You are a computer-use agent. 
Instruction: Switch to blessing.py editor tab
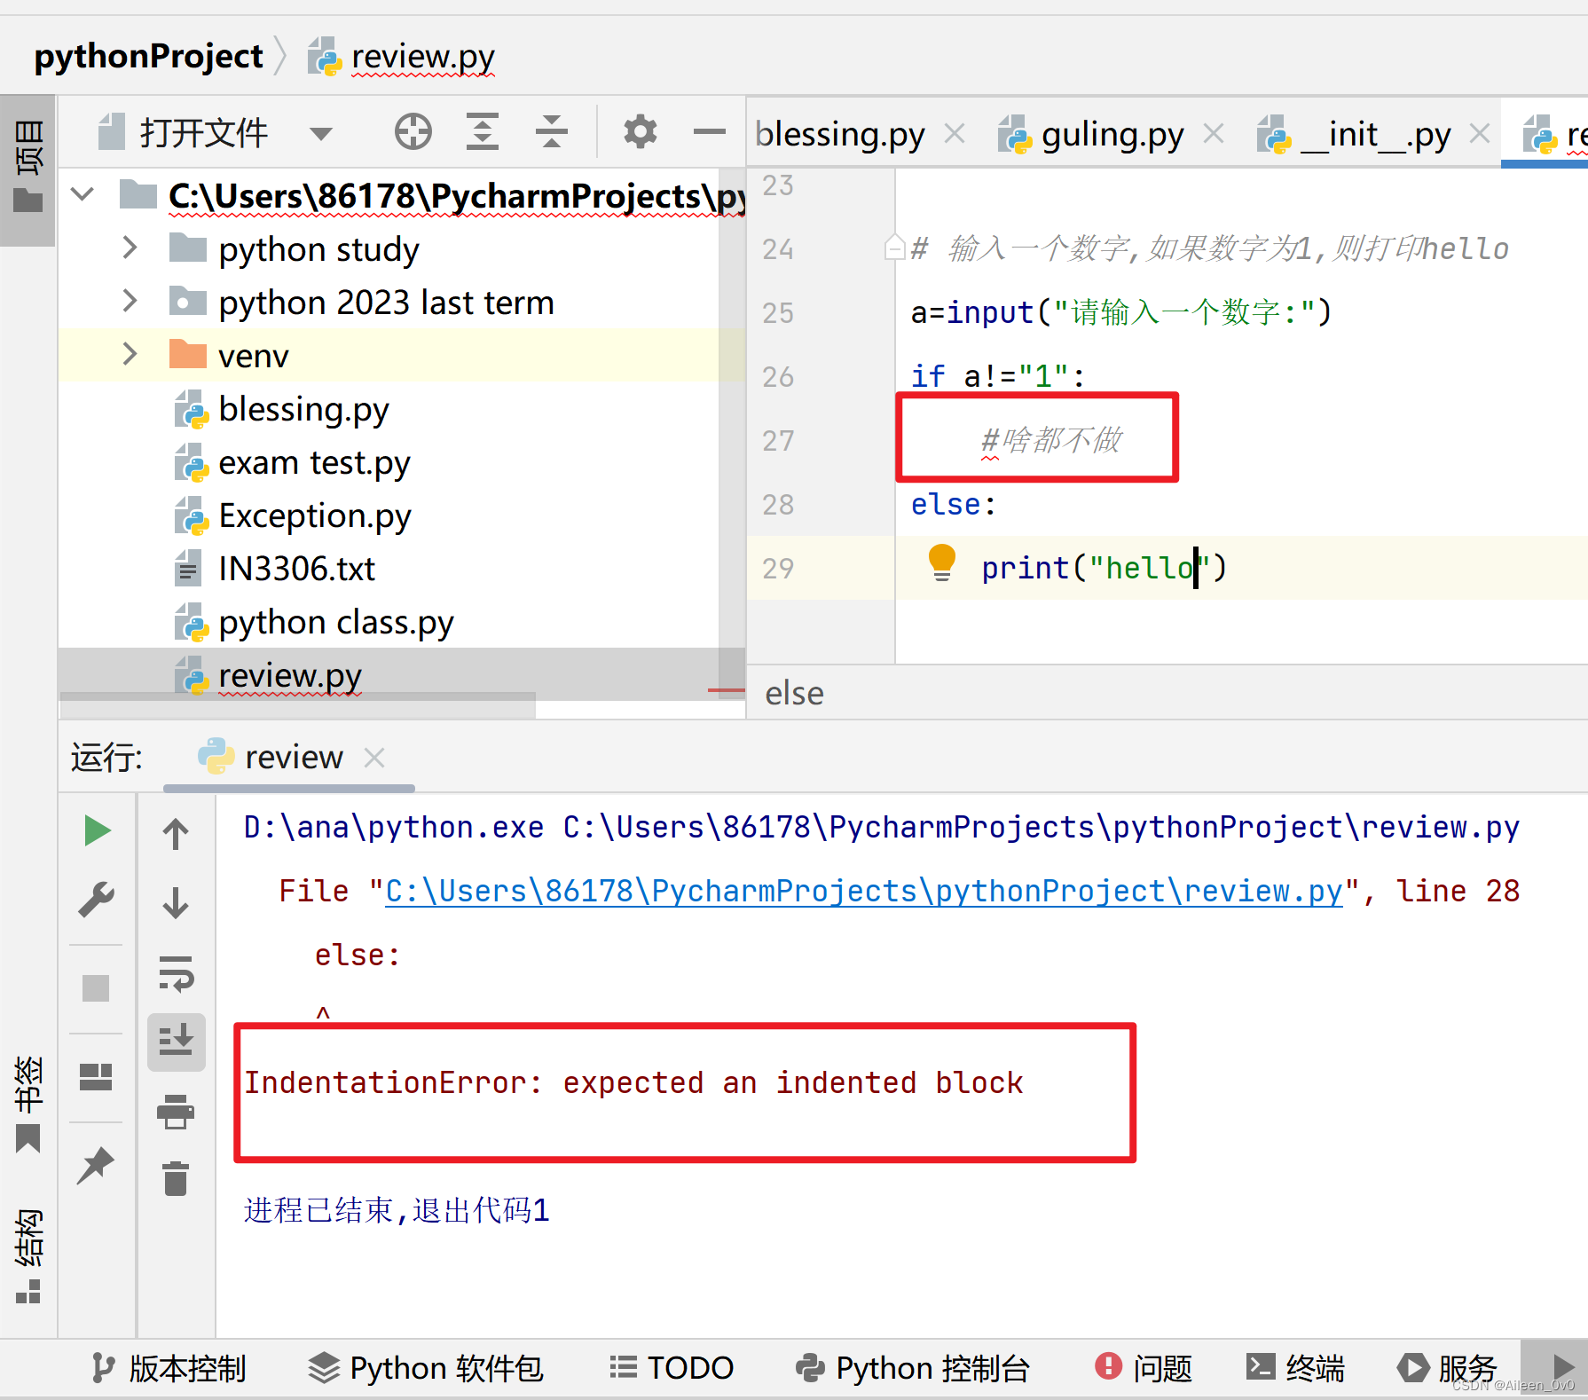[839, 134]
